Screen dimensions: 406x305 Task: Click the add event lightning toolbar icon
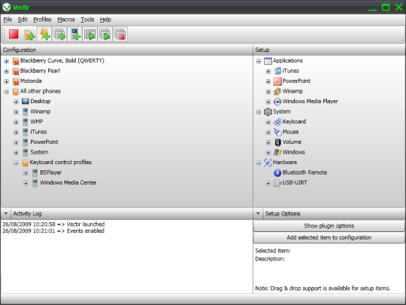click(x=44, y=34)
